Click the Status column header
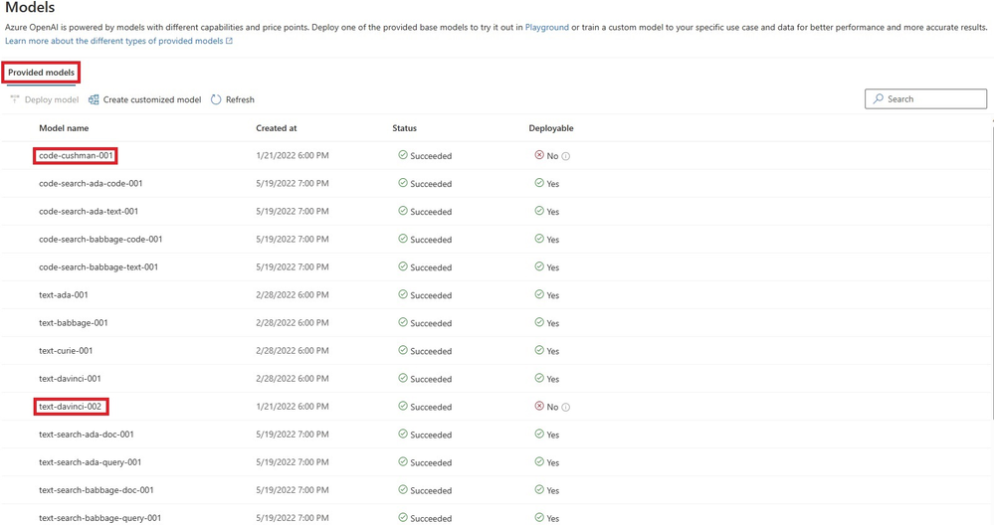Image resolution: width=994 pixels, height=525 pixels. tap(404, 128)
